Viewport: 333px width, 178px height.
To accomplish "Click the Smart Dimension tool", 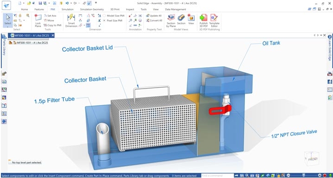I will click(71, 21).
